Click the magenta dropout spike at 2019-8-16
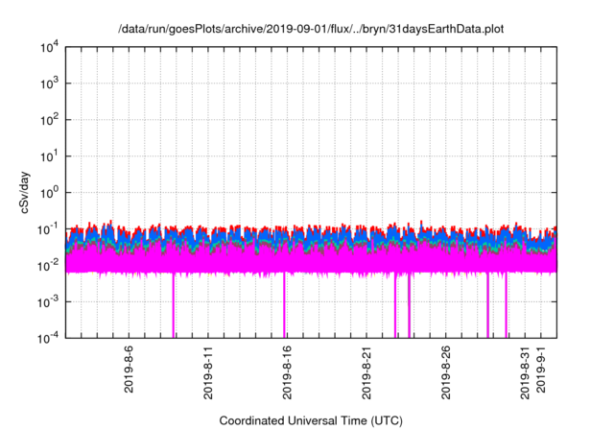The height and width of the screenshot is (430, 614). point(284,305)
